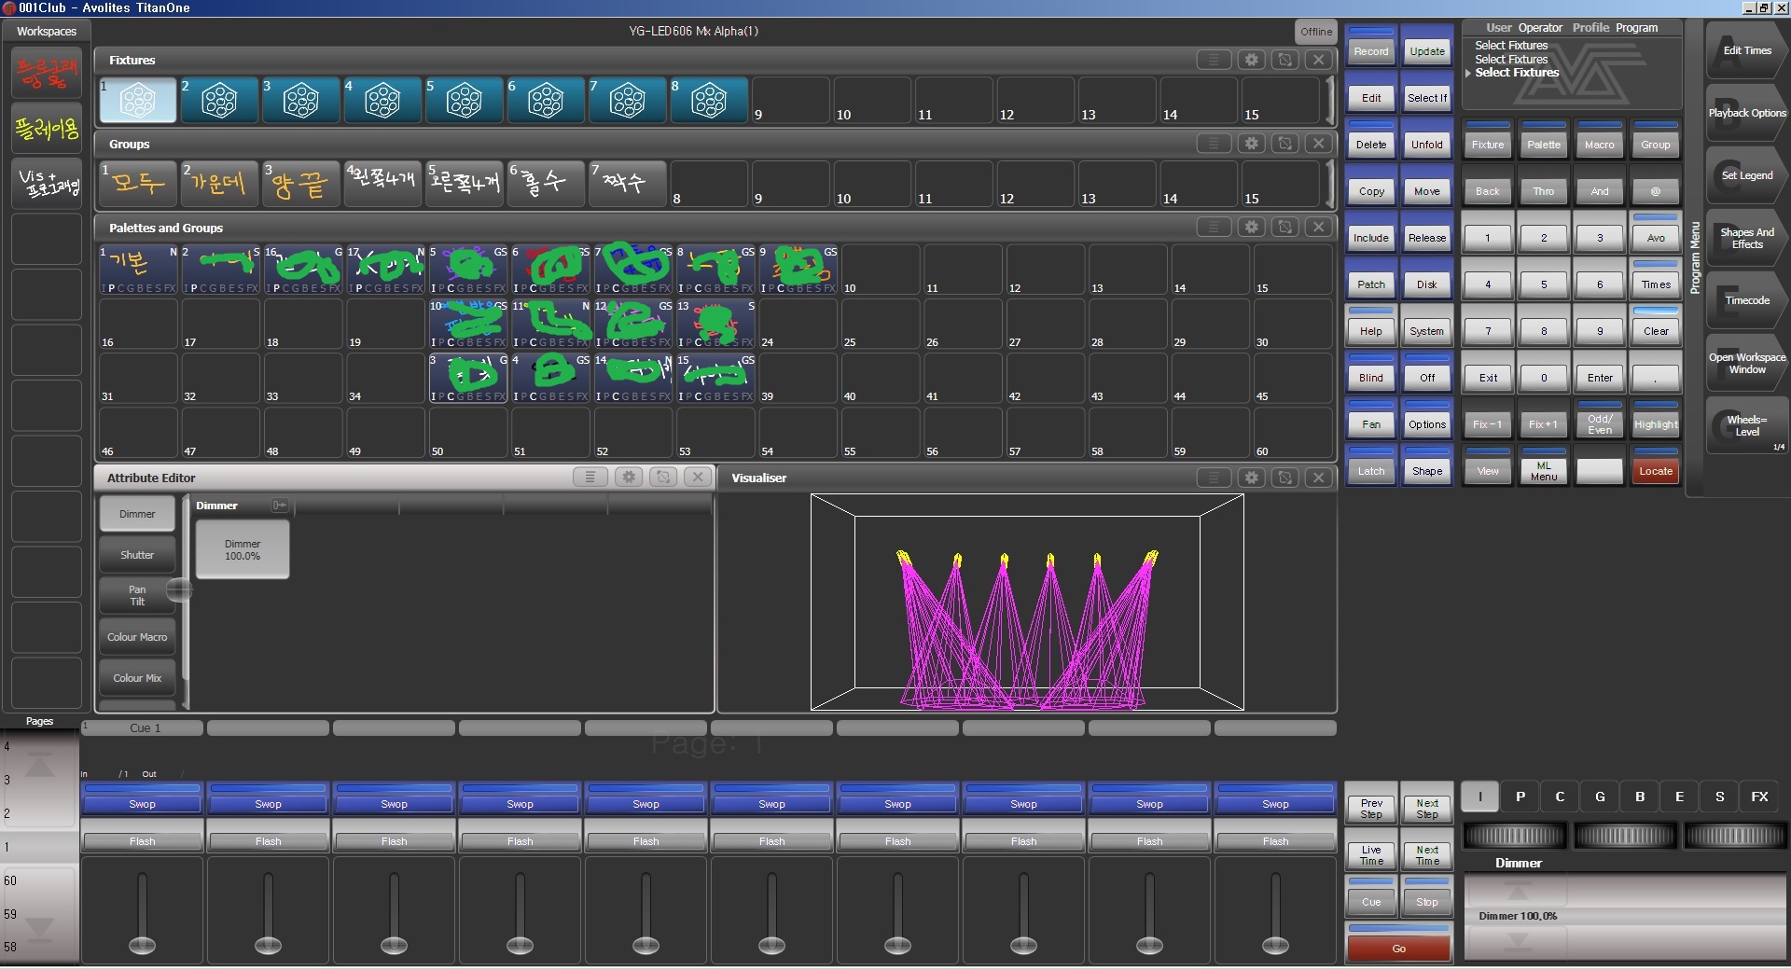Select FX attribute bank
This screenshot has width=1791, height=970.
(1759, 797)
